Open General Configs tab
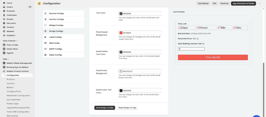The height and width of the screenshot is (117, 266). (x=64, y=13)
